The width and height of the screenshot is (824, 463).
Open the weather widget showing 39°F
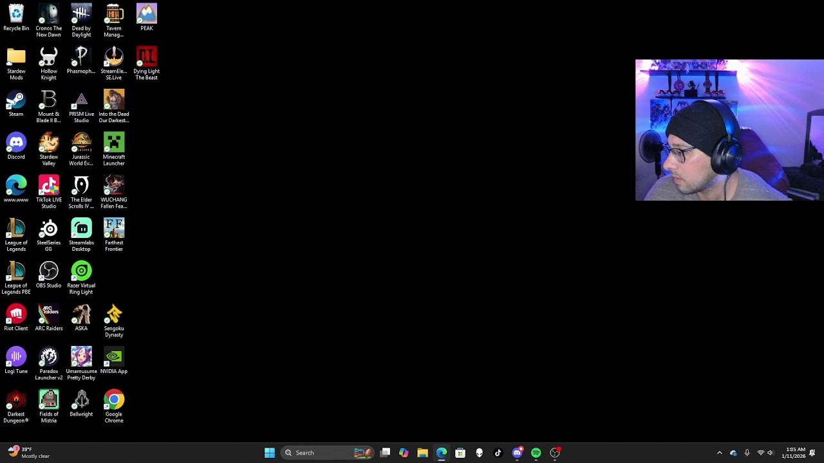point(29,453)
